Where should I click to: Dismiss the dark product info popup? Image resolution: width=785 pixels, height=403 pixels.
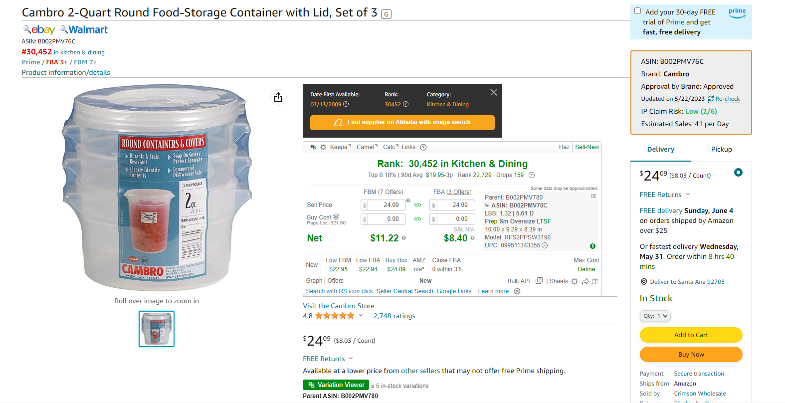[494, 92]
